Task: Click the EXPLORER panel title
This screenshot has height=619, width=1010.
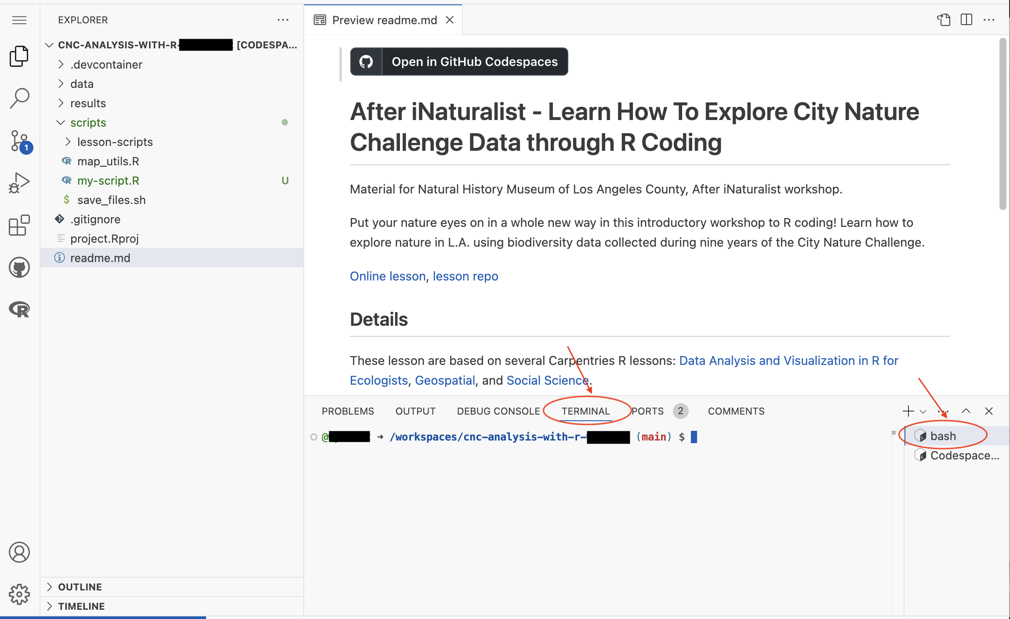Action: click(x=83, y=20)
